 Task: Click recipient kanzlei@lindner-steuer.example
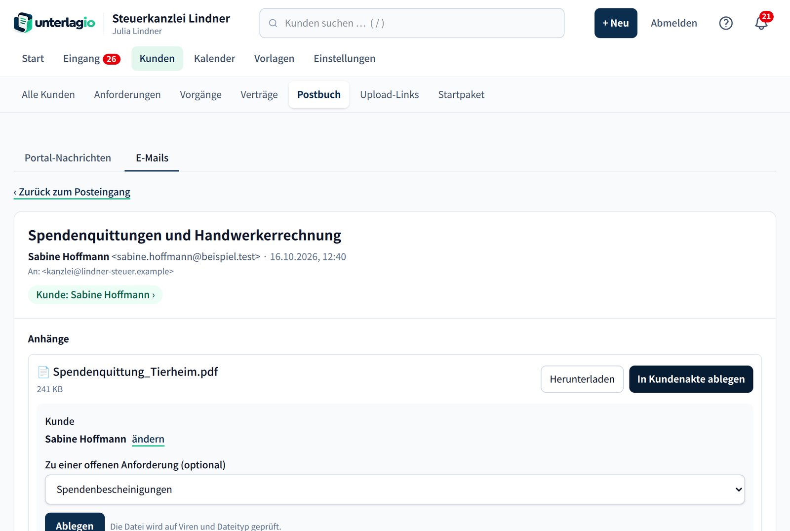click(x=108, y=272)
